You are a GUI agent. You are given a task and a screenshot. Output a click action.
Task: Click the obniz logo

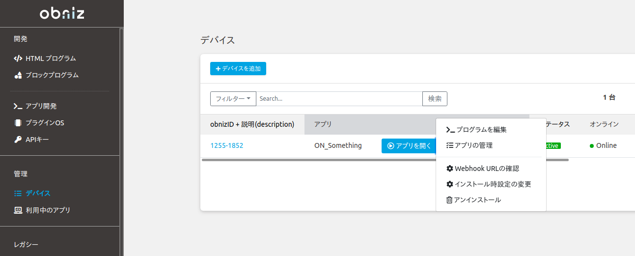(62, 14)
